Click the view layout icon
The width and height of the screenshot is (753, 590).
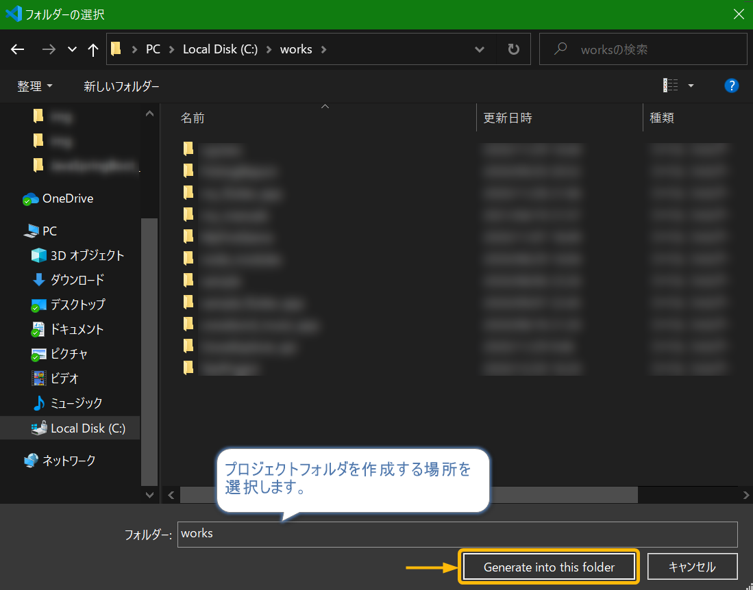[670, 86]
